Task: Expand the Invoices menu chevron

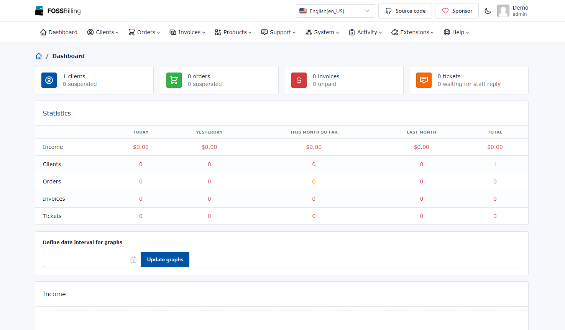Action: click(204, 33)
